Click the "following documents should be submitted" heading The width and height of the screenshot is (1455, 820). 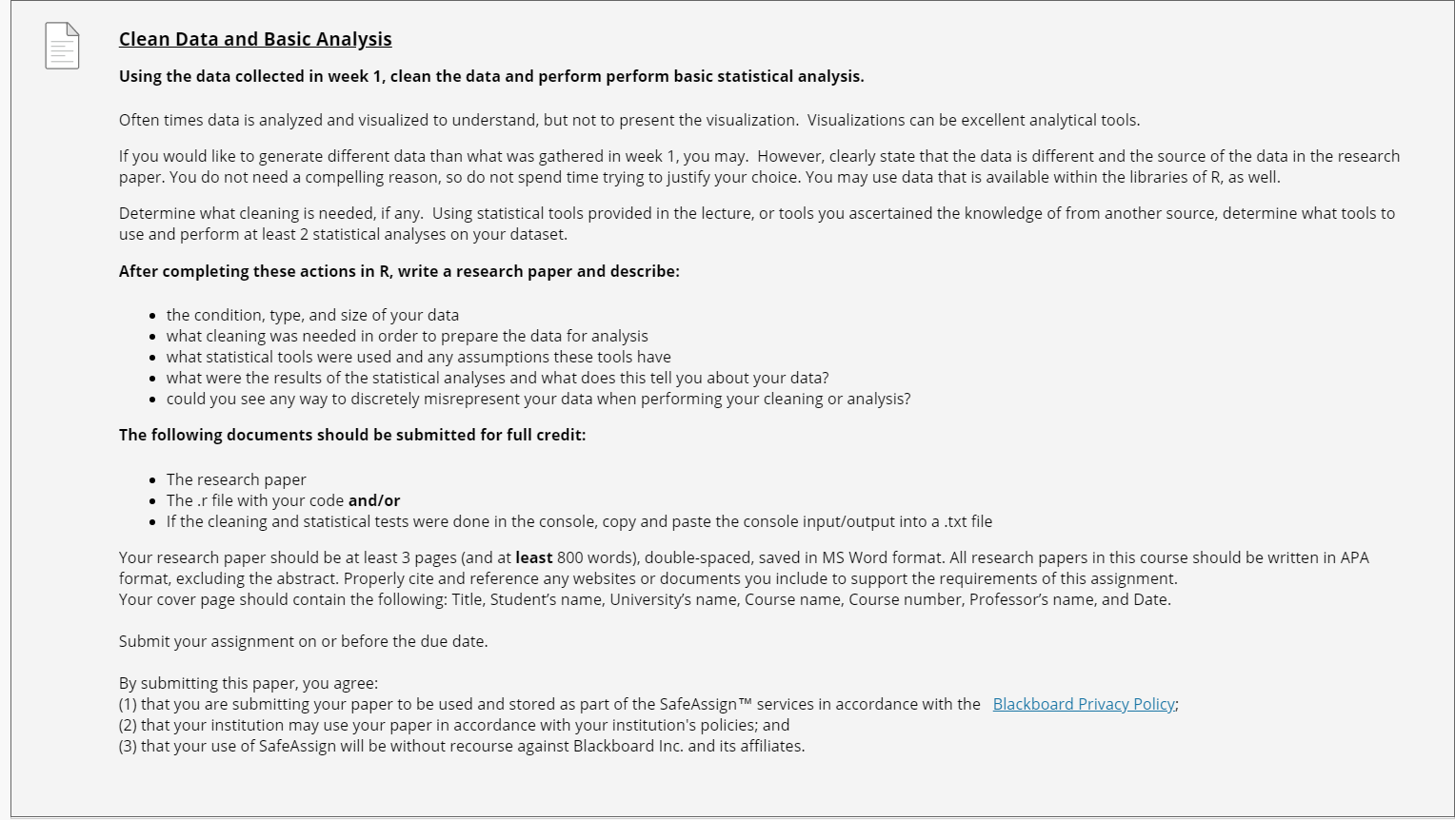click(352, 435)
